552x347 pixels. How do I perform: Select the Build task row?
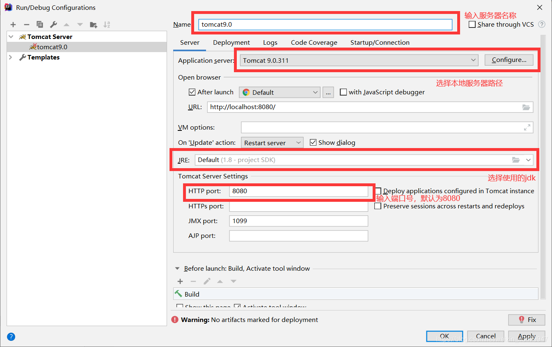tap(355, 294)
